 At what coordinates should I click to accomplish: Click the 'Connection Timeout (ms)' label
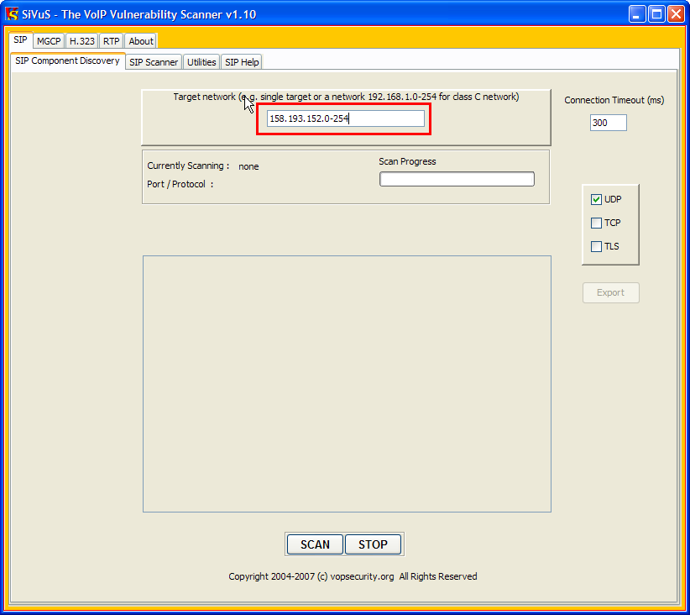point(614,101)
